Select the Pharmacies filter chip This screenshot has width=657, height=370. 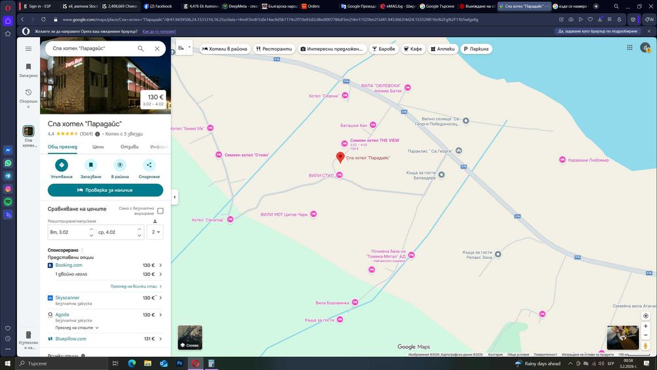point(443,49)
